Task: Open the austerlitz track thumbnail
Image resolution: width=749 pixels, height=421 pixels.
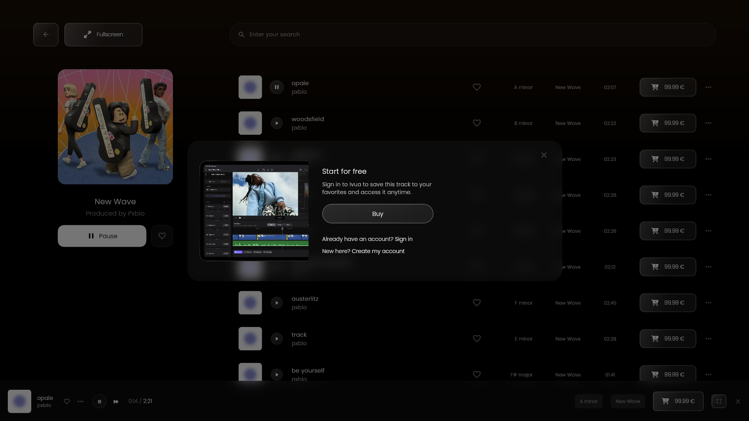Action: 250,303
